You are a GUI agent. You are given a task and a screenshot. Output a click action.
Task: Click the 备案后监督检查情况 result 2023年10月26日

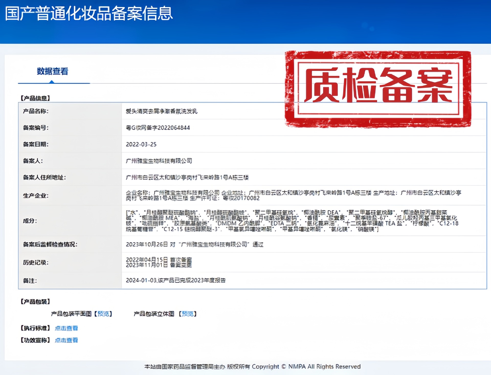tap(195, 244)
